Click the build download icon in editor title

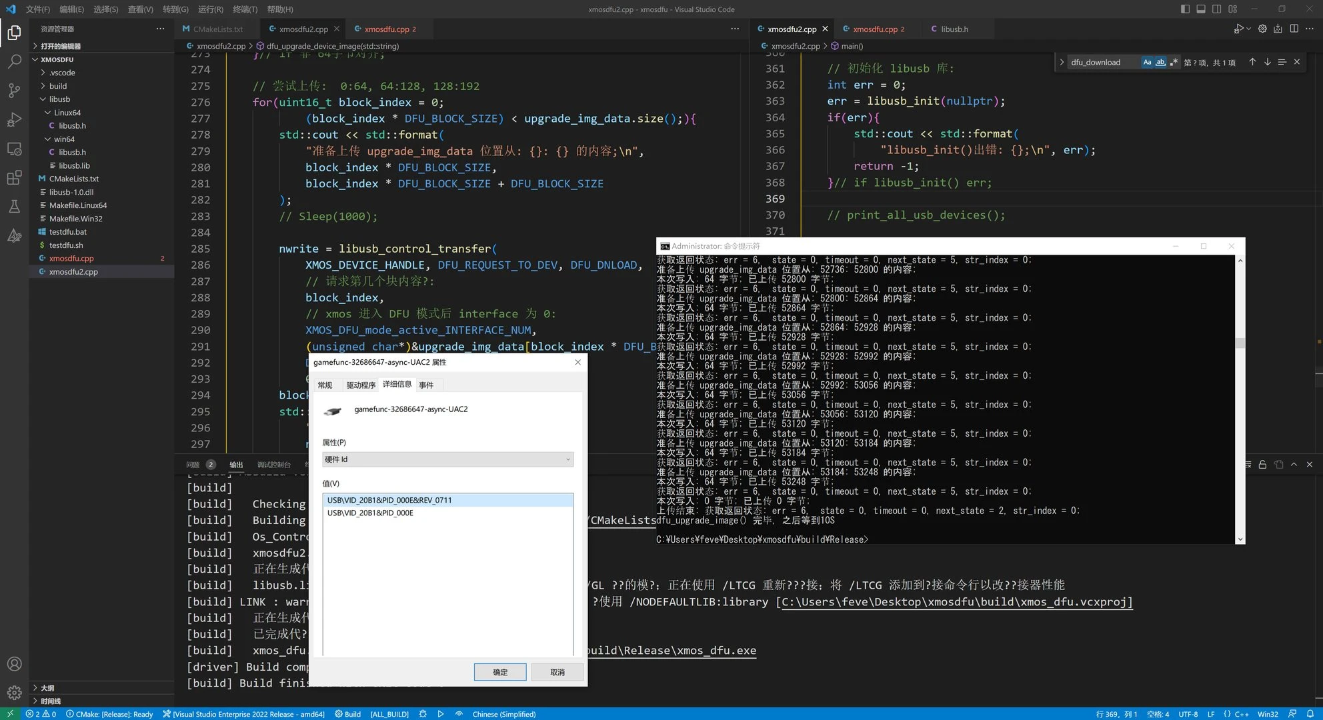click(x=1278, y=29)
